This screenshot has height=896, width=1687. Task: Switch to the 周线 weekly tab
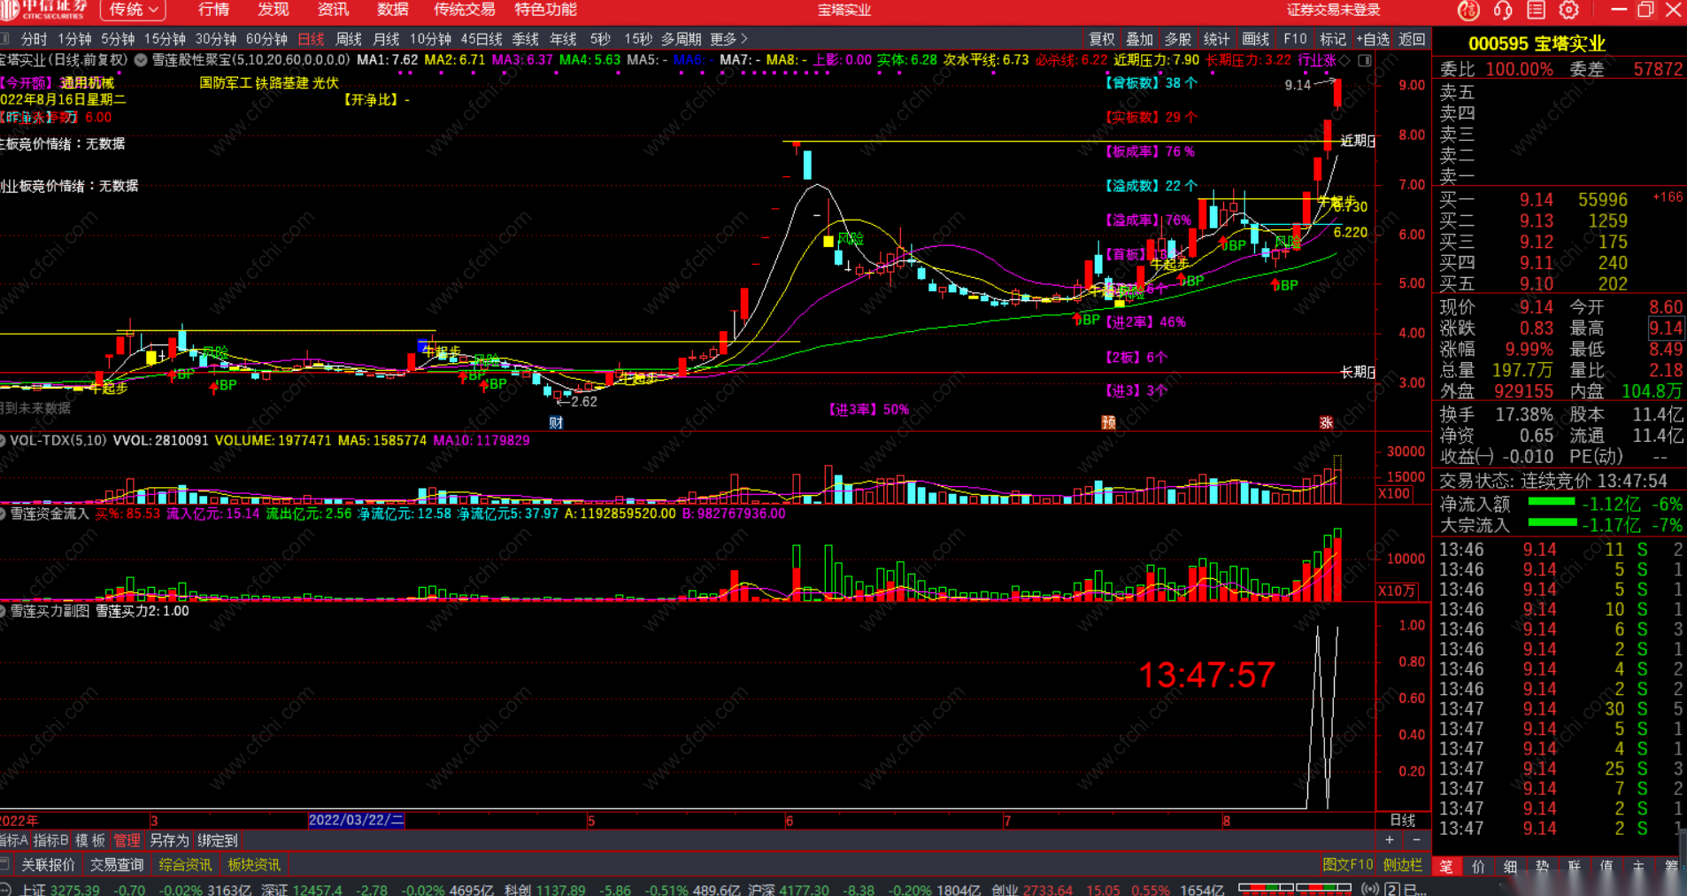click(349, 39)
